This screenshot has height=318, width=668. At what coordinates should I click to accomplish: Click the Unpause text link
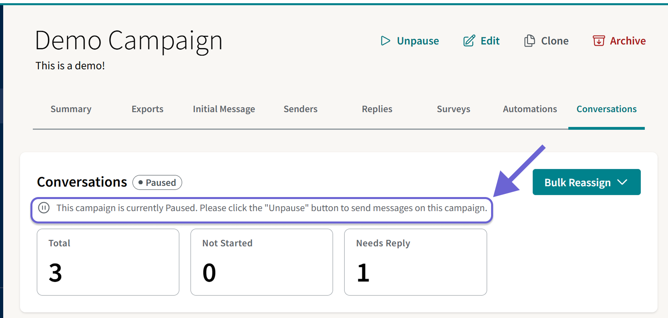418,41
